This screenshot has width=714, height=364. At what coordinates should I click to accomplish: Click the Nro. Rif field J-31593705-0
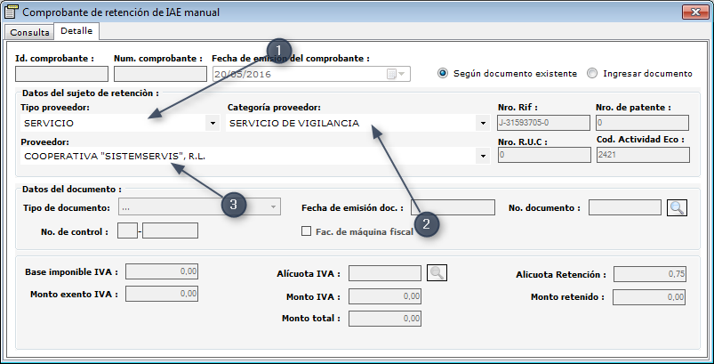pos(543,123)
